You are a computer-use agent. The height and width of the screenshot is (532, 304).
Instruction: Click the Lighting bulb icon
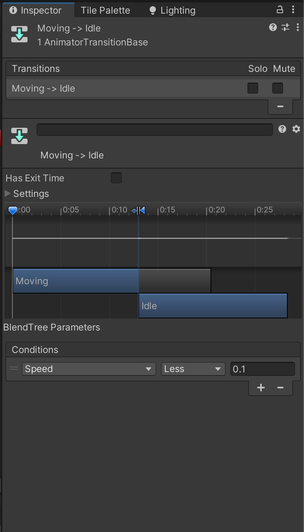152,10
